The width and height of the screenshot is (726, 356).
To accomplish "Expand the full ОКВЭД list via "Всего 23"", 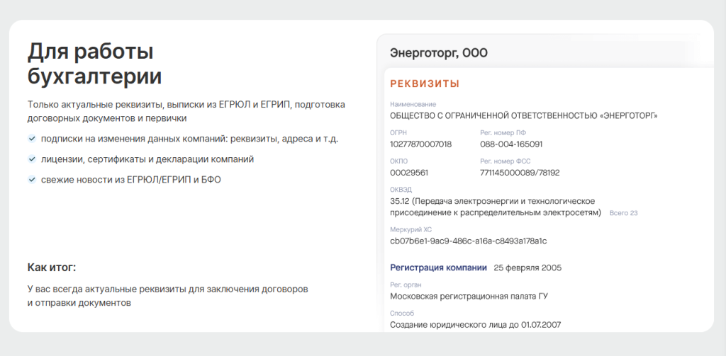I will point(624,213).
